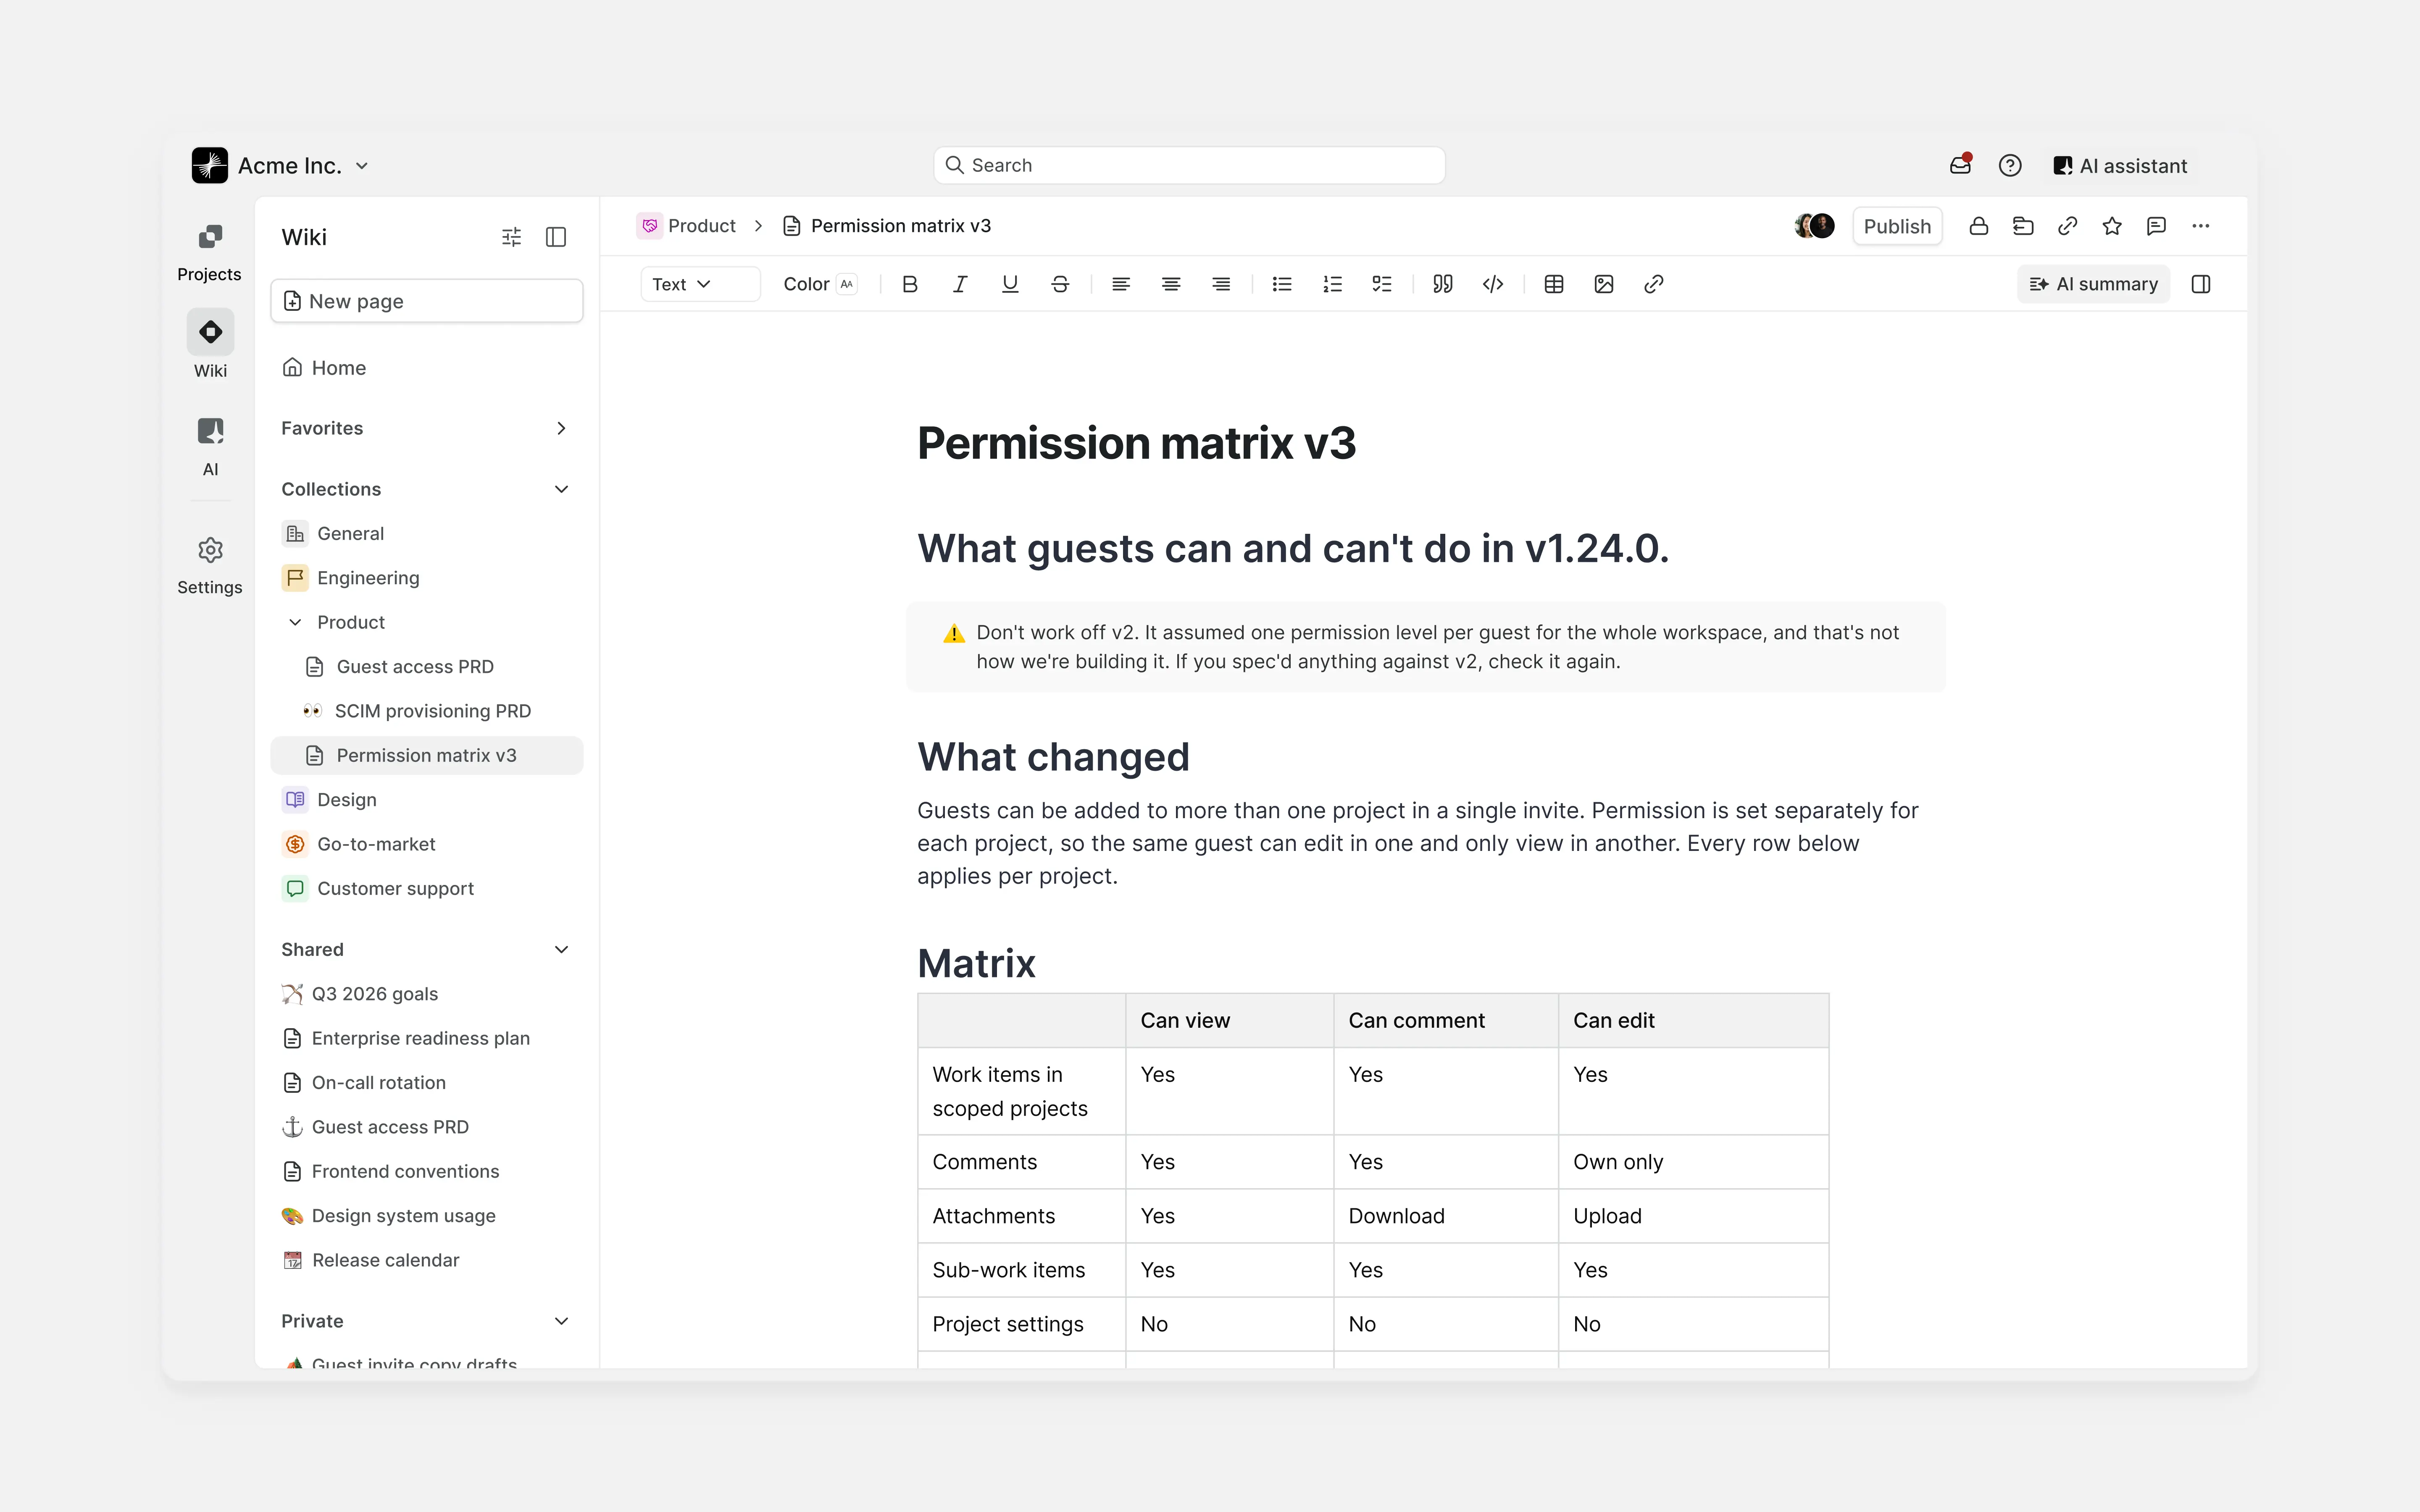
Task: Click New page button
Action: point(427,301)
